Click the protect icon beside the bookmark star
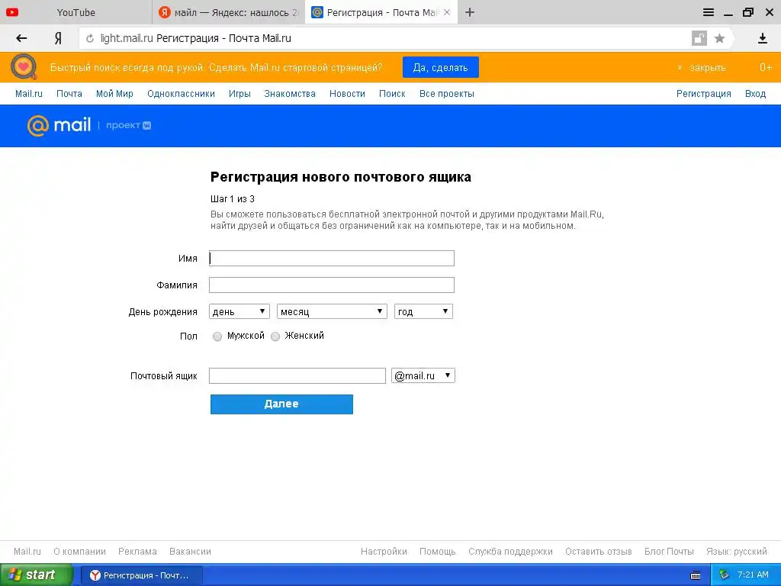Screen dimensions: 781x586 (699, 38)
